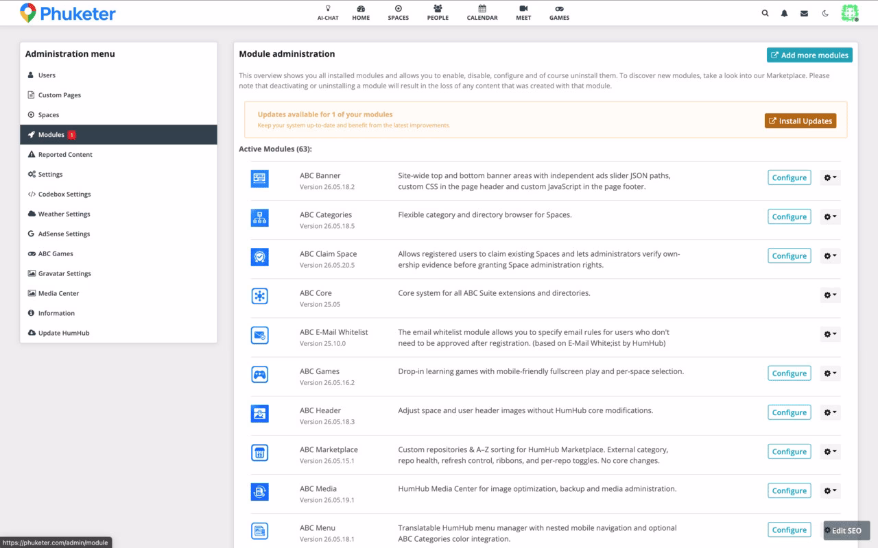Viewport: 878px width, 548px height.
Task: Click 'Version 25.10.0' text
Action: click(322, 343)
